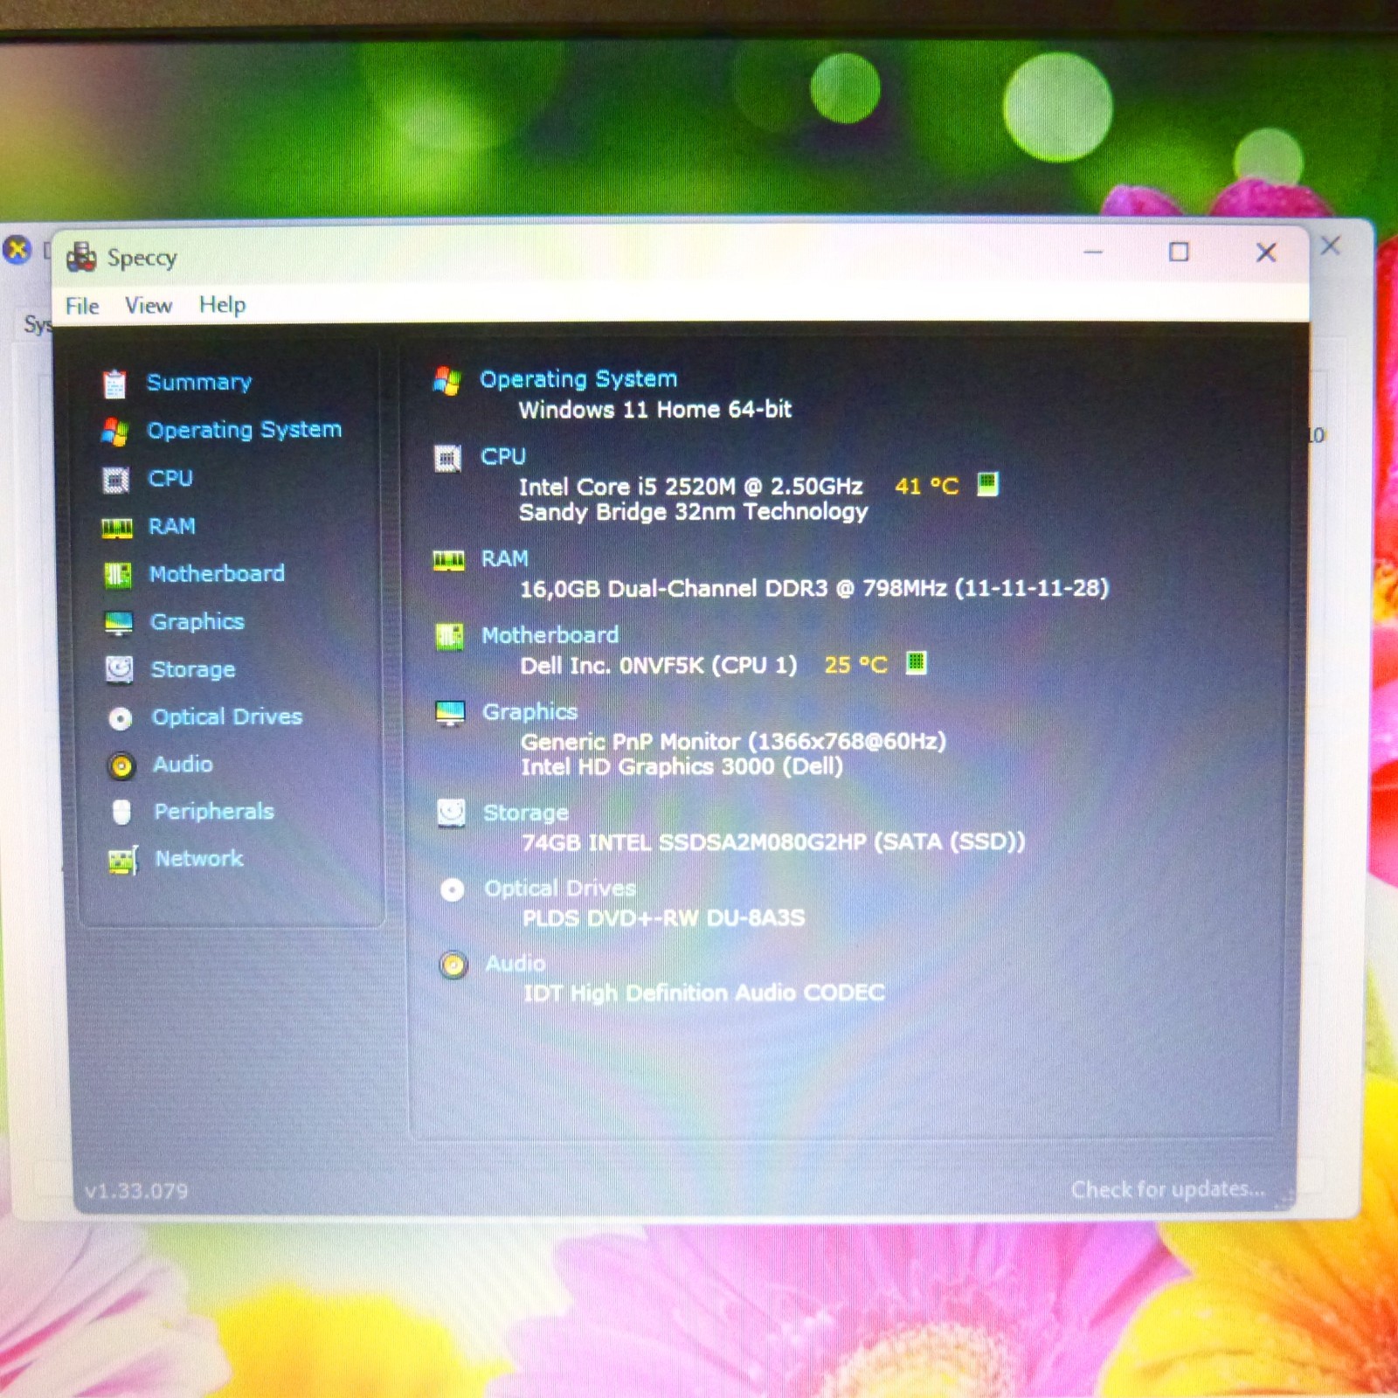
Task: Select Operating System in the sidebar
Action: 244,430
